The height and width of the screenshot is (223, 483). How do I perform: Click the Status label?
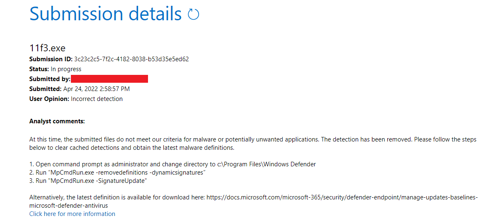click(39, 69)
